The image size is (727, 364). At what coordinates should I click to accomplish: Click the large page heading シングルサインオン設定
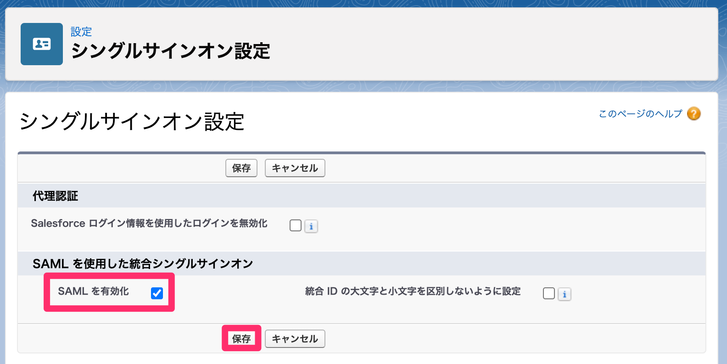(132, 122)
